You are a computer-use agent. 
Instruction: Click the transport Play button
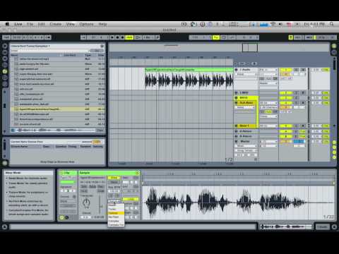point(112,37)
